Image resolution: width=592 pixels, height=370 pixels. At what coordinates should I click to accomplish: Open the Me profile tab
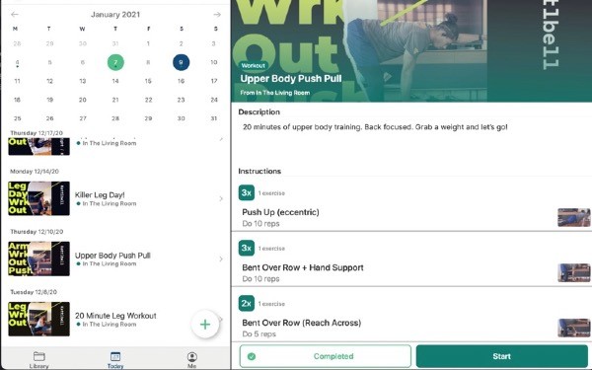pos(191,360)
